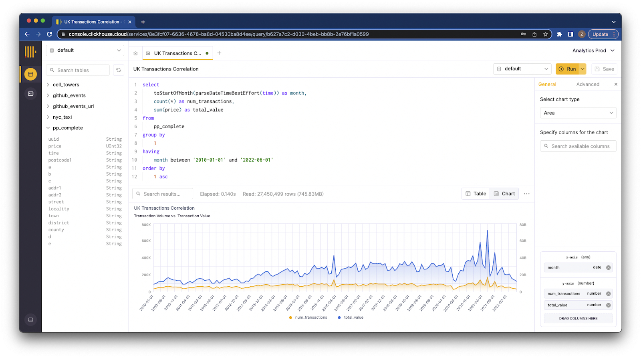This screenshot has width=641, height=358.
Task: Open the SQL console sidebar icon
Action: pos(30,94)
